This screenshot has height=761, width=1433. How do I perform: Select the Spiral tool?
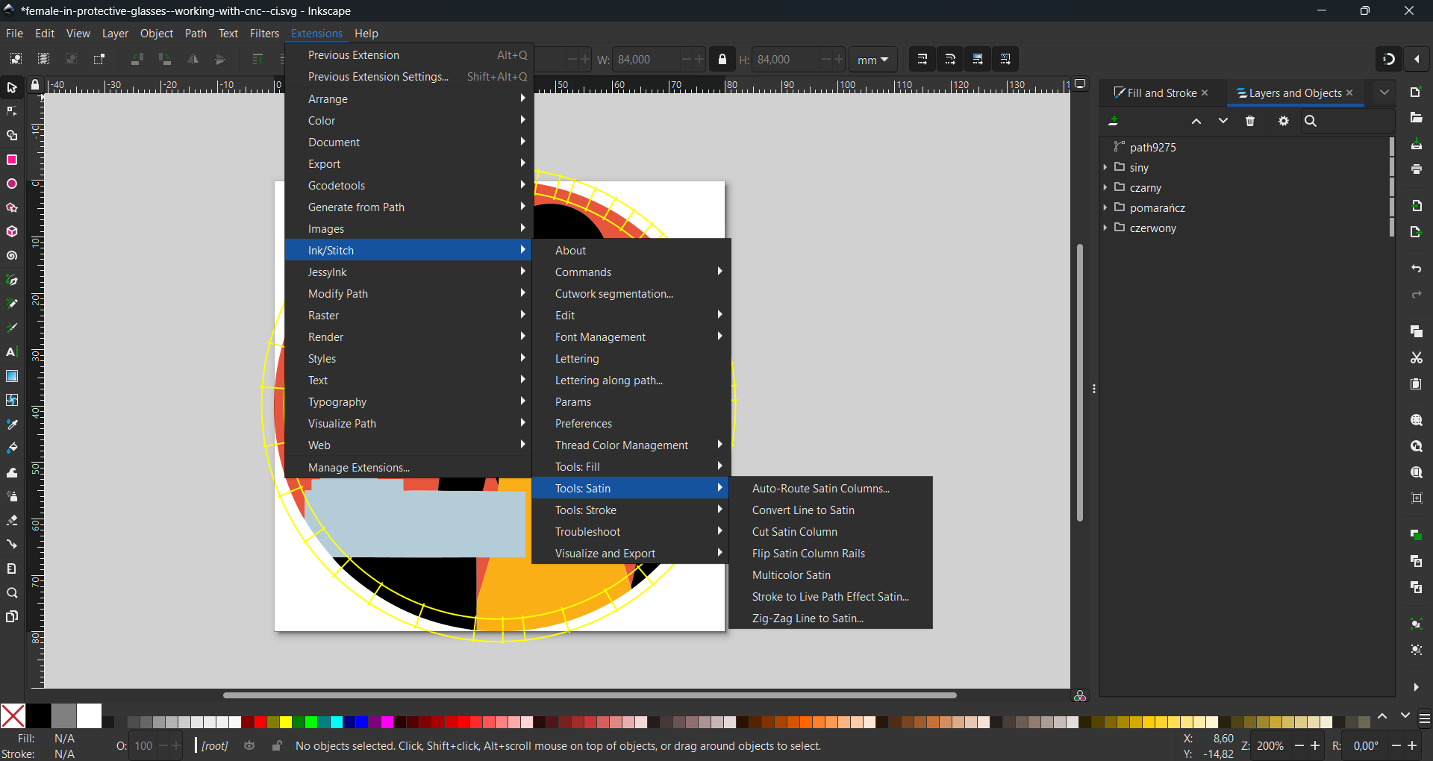click(12, 256)
